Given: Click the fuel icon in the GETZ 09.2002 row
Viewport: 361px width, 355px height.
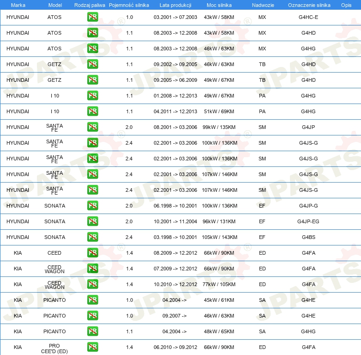Looking at the screenshot, I should coord(92,64).
